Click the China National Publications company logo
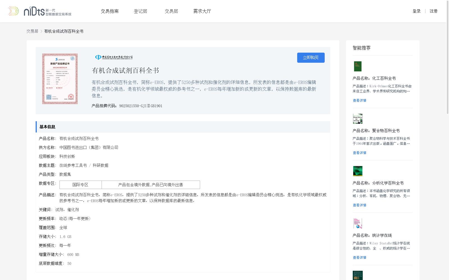This screenshot has width=449, height=280. [114, 57]
